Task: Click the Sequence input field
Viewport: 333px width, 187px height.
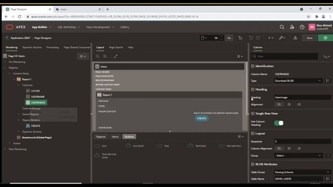Action: 302,141
